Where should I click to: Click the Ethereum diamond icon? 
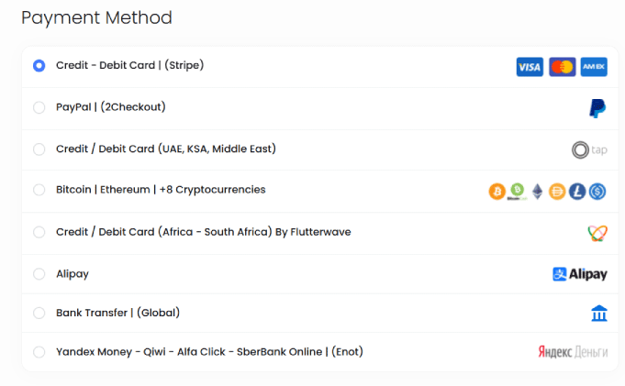(x=538, y=192)
